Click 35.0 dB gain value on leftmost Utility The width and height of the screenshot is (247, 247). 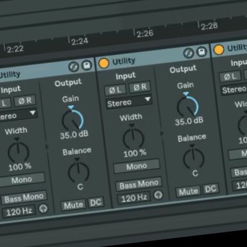pyautogui.click(x=74, y=135)
